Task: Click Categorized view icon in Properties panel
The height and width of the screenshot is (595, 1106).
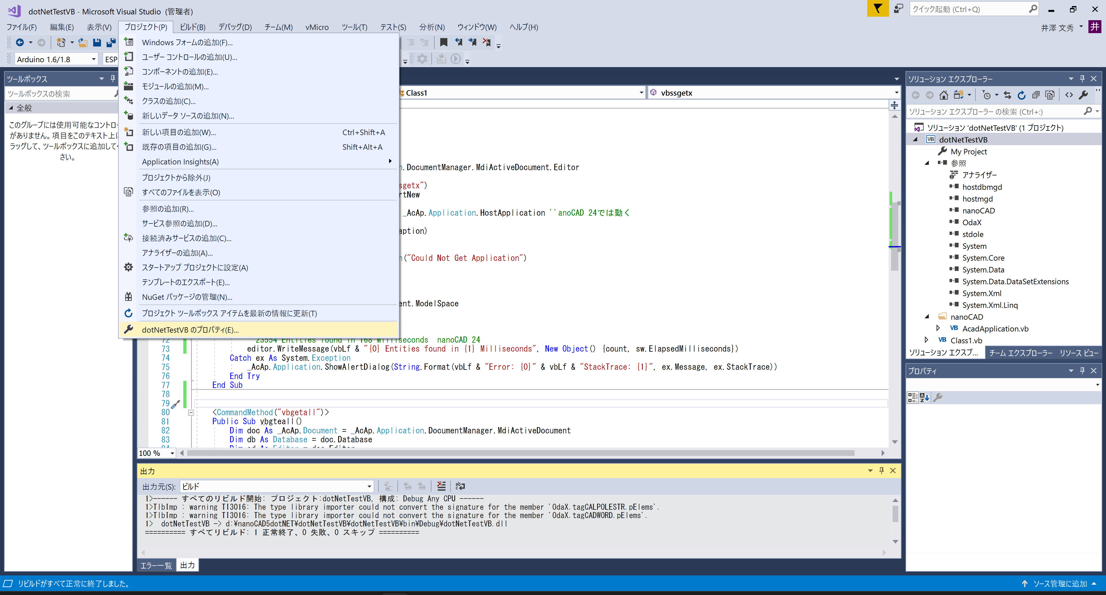Action: pos(912,397)
